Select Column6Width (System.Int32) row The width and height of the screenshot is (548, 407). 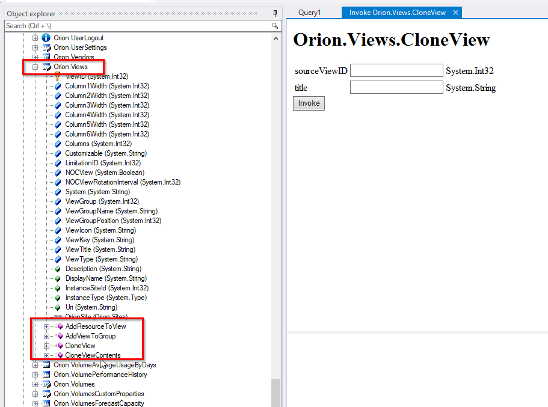107,134
